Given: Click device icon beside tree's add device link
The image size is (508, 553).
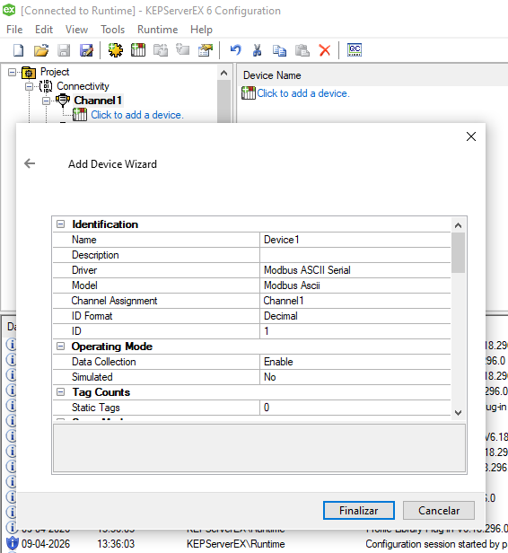Looking at the screenshot, I should [x=80, y=115].
